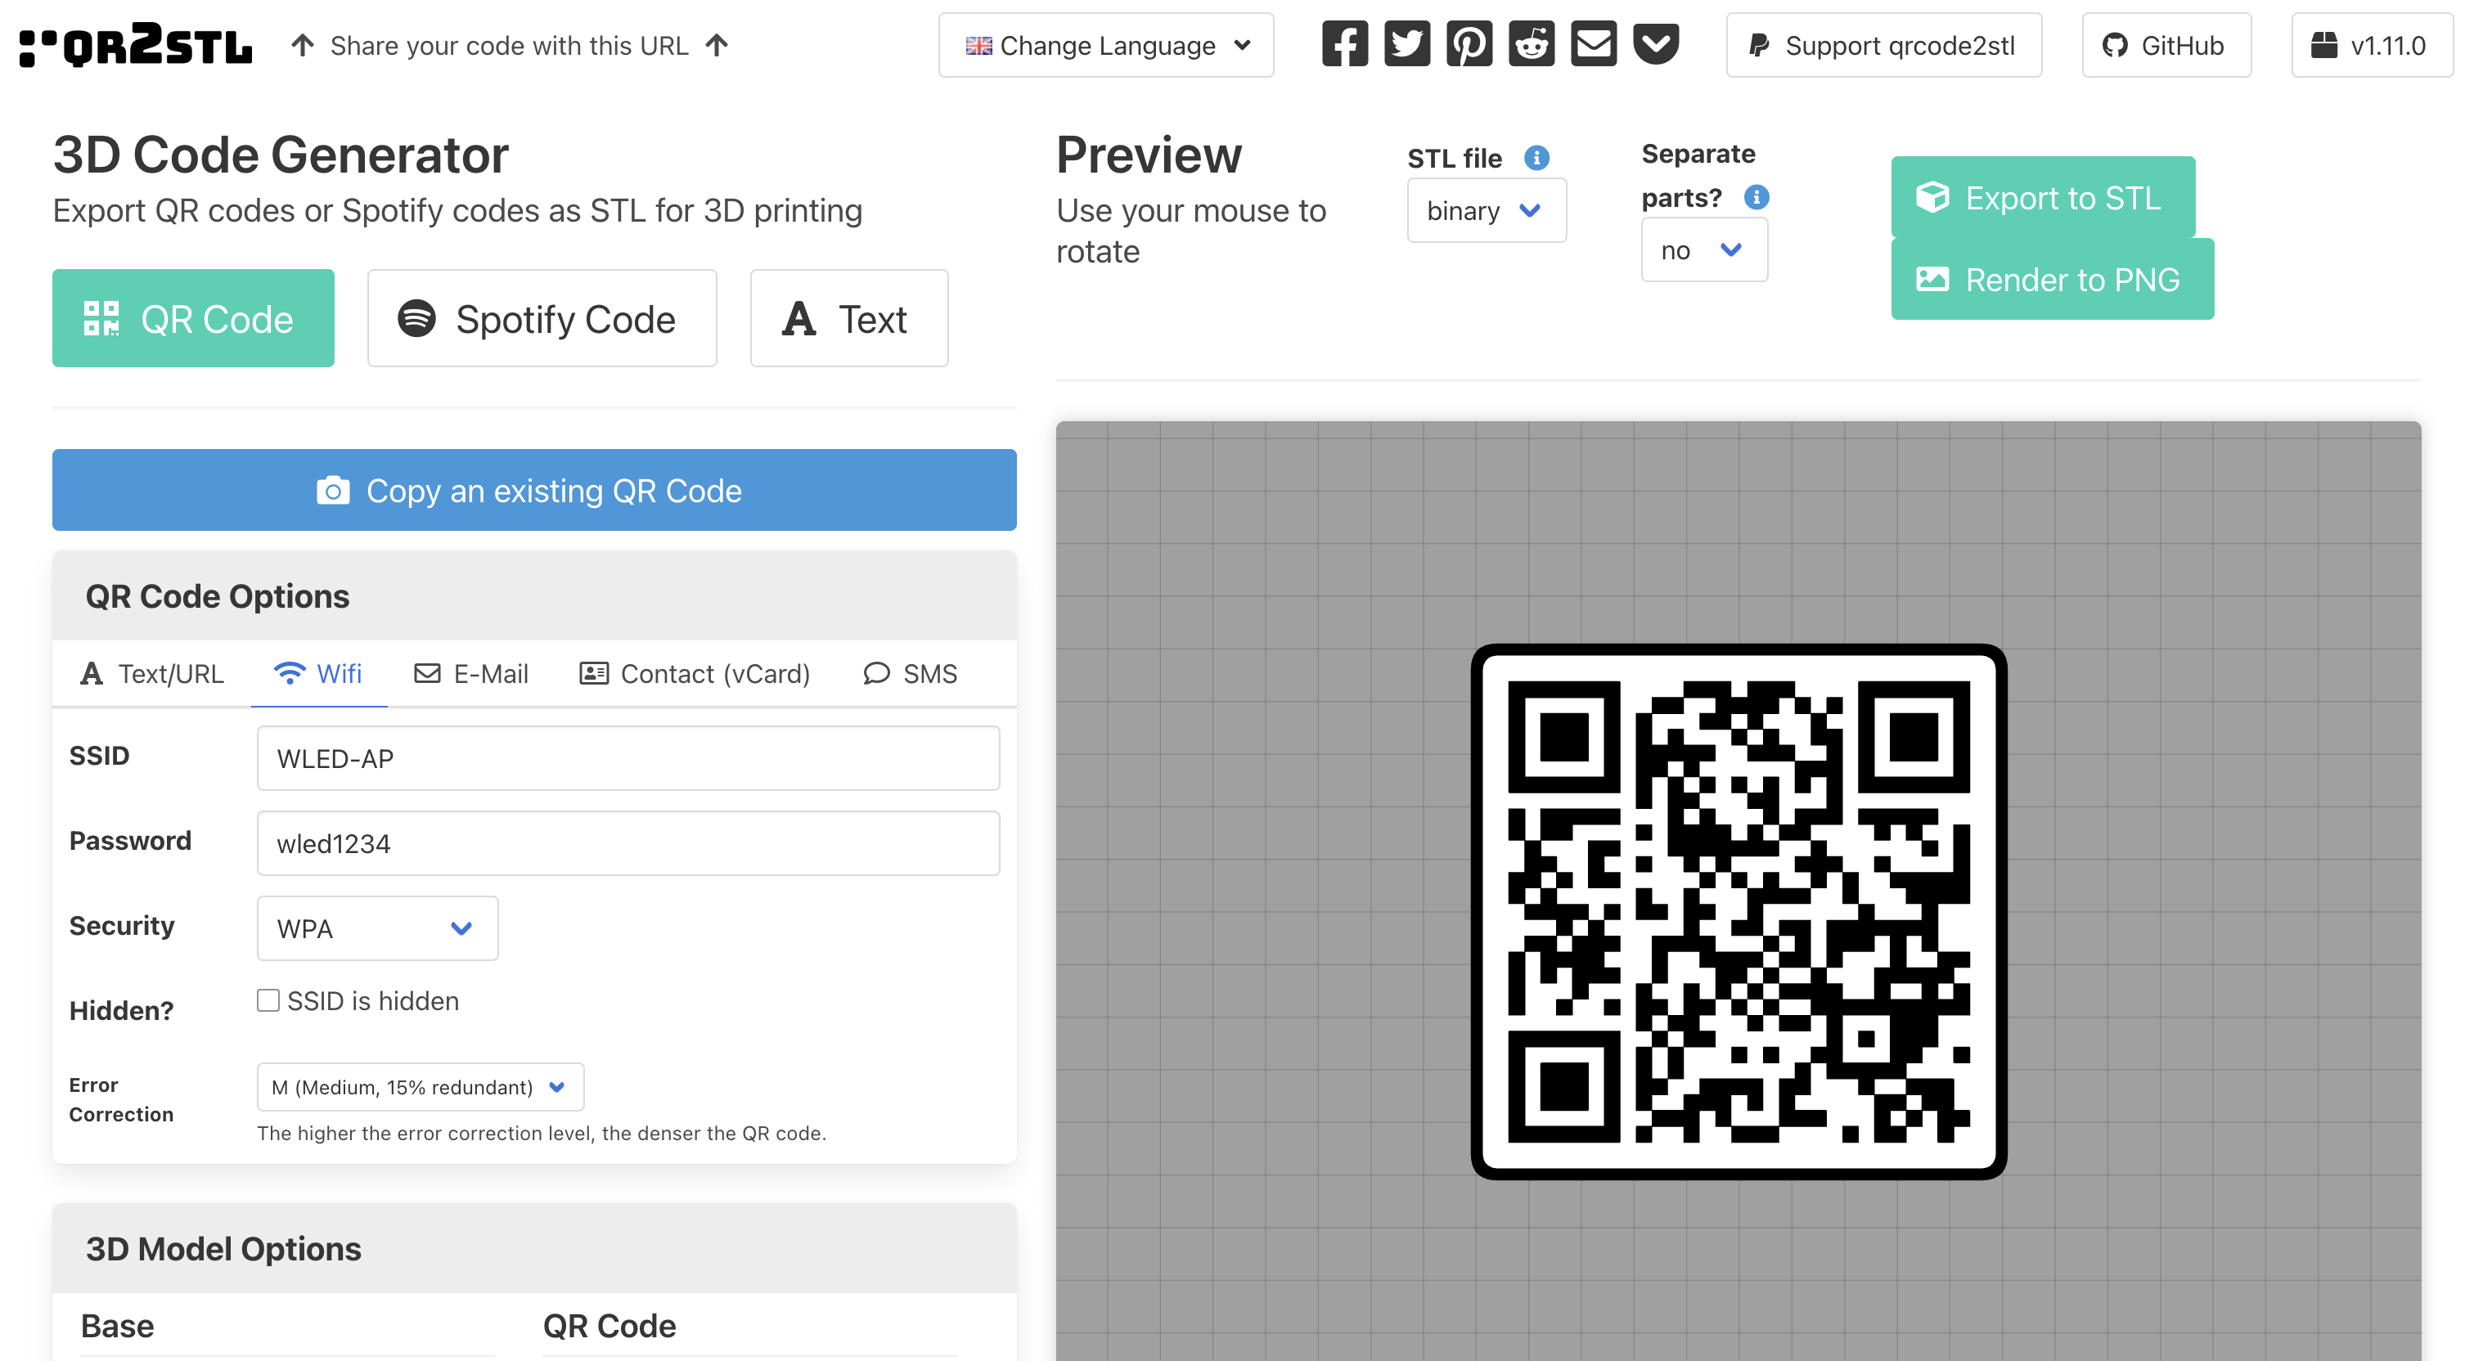Screen dimensions: 2474x1361
Task: Open the Separate parts no dropdown
Action: coord(1704,249)
